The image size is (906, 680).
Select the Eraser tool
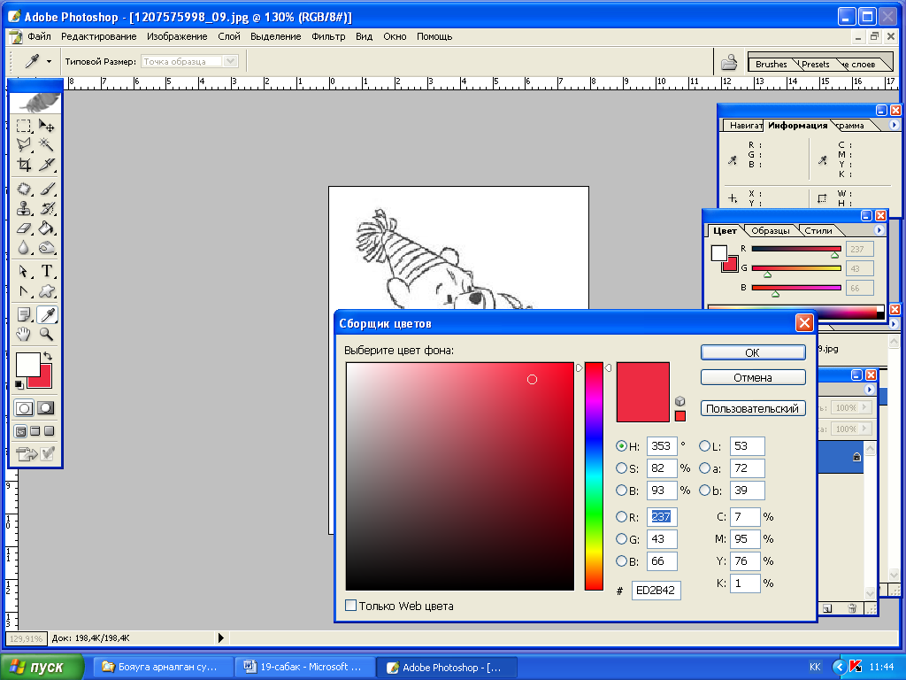point(24,228)
